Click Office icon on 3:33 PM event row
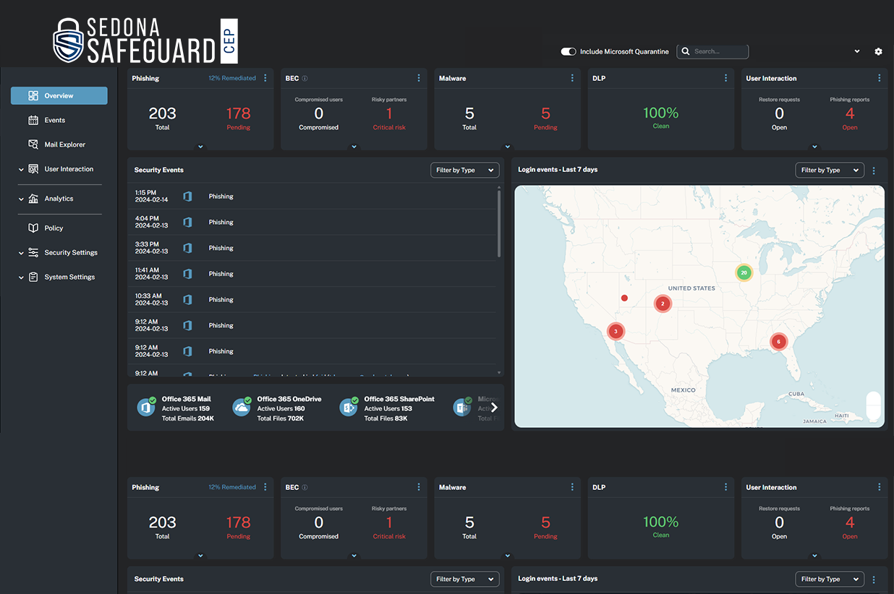The image size is (894, 594). (187, 248)
